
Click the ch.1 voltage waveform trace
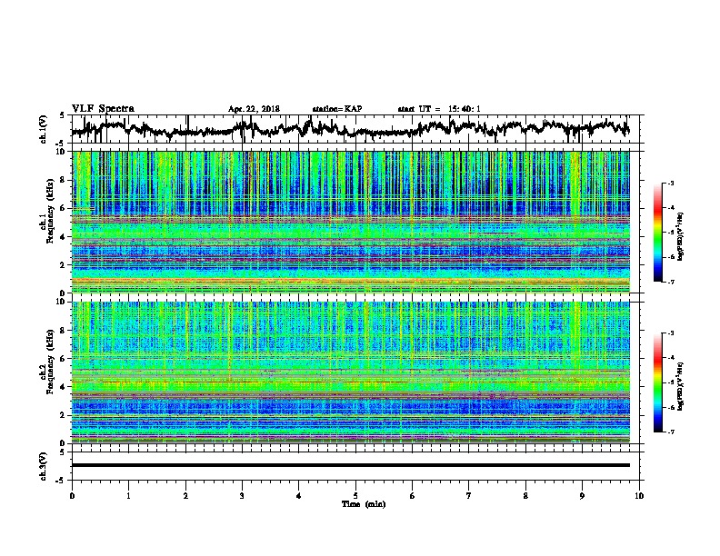coord(350,128)
